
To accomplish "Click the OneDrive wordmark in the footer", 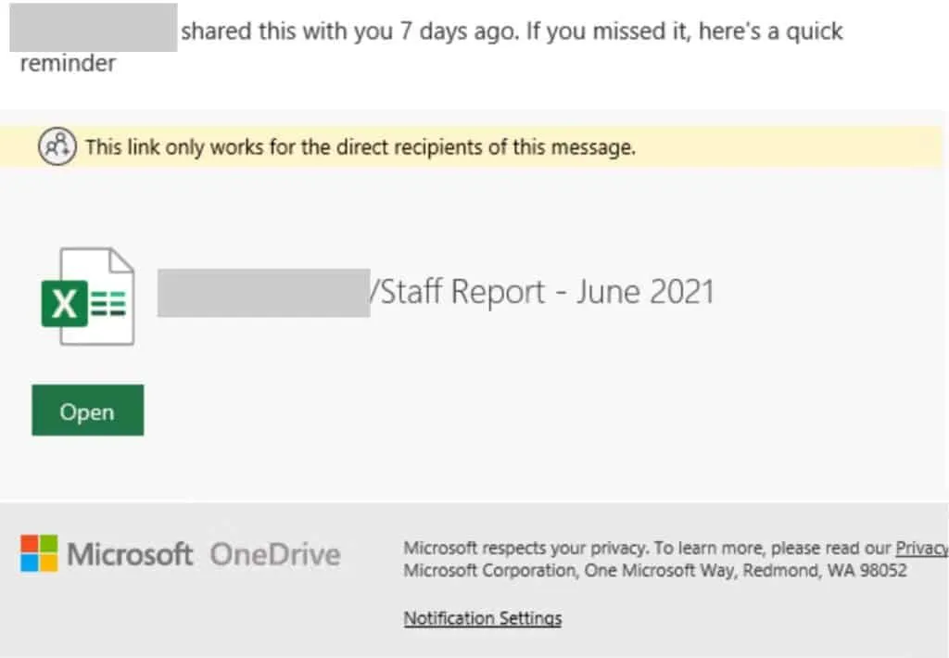I will [x=275, y=554].
